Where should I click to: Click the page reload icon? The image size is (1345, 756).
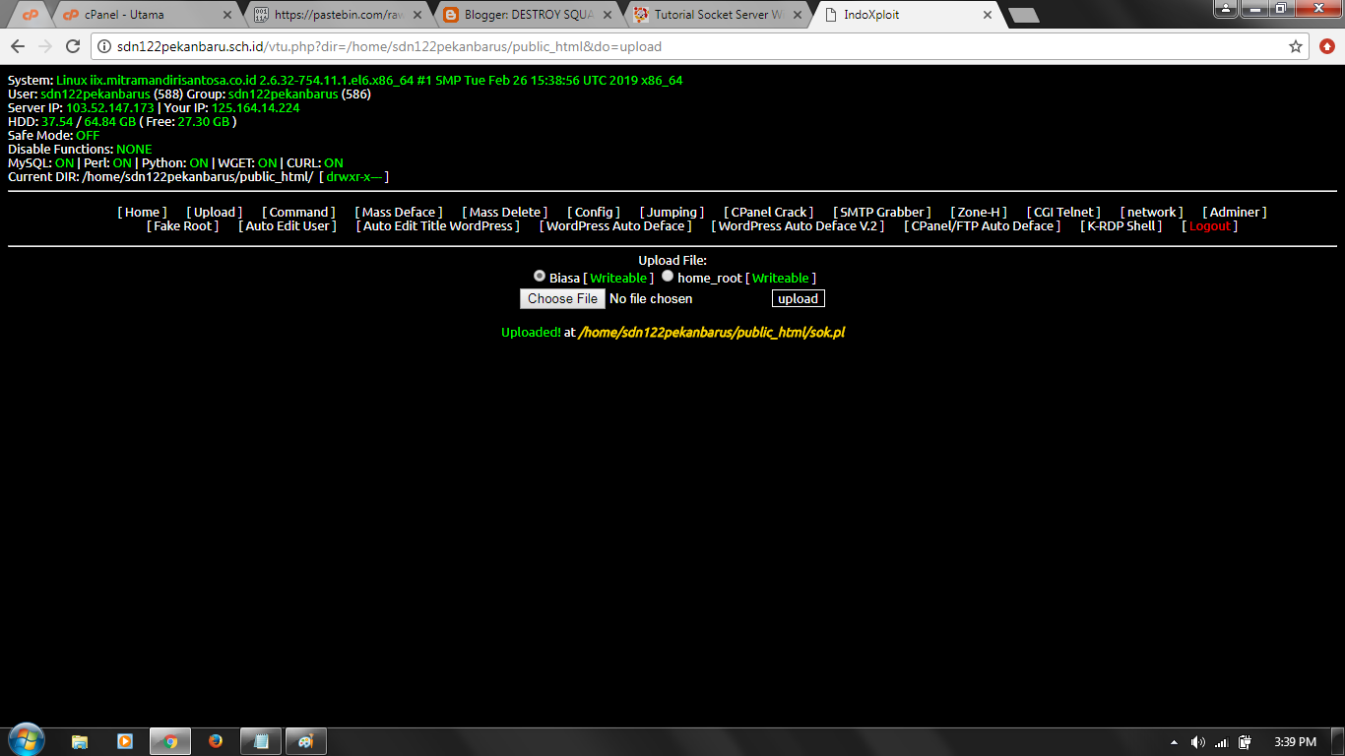pyautogui.click(x=72, y=46)
